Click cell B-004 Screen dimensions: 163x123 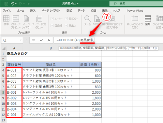point(14,109)
